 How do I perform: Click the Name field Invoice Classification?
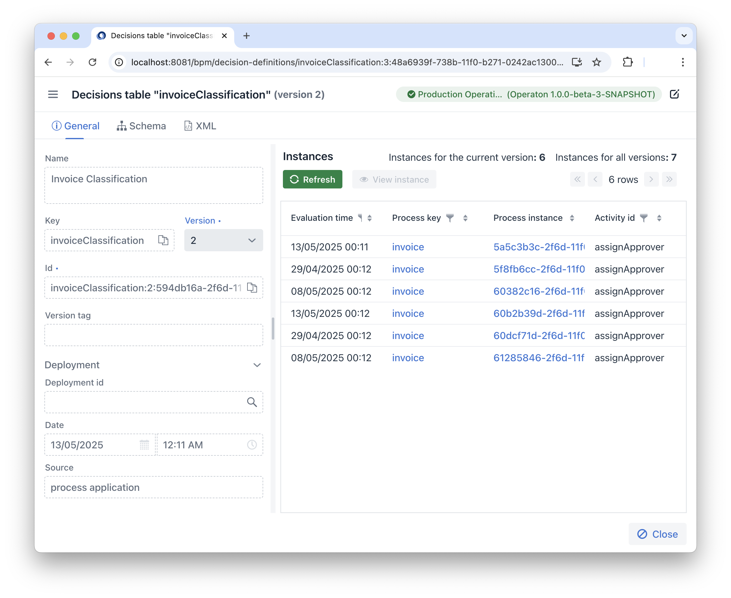point(154,185)
